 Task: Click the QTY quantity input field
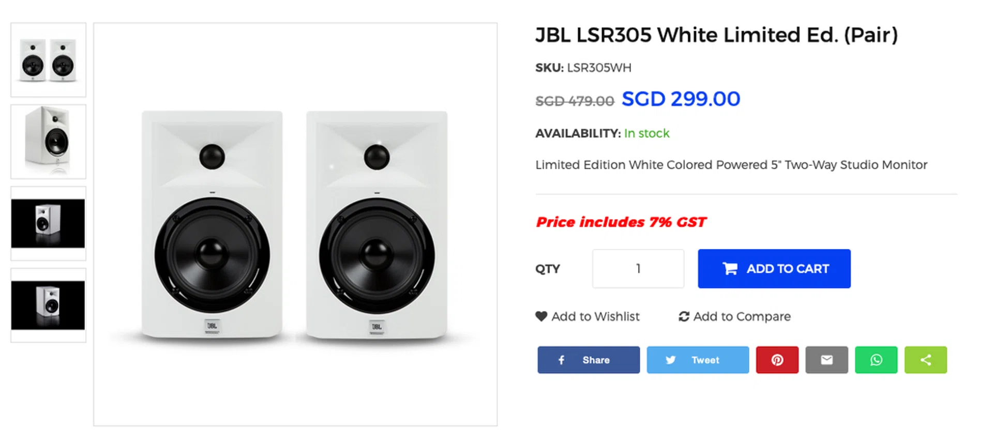[x=638, y=269]
